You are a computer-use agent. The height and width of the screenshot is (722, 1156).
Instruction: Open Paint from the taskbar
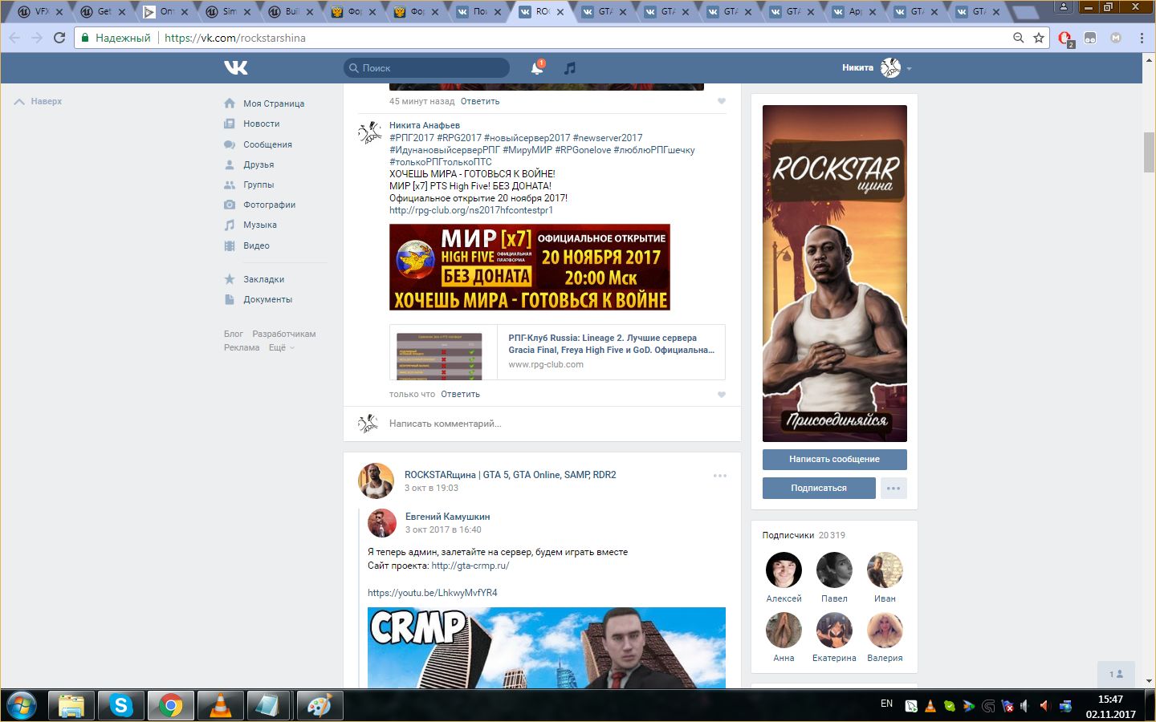click(320, 705)
